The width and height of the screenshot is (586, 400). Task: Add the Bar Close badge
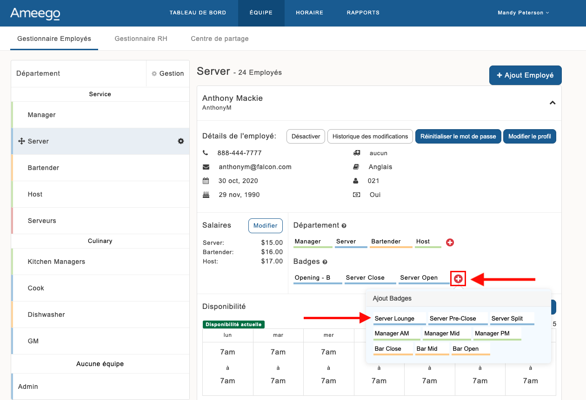(x=388, y=349)
